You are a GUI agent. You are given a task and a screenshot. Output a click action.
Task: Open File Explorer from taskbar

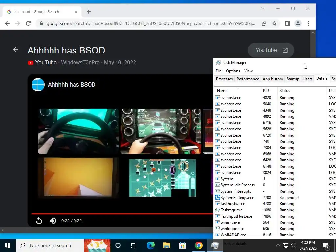(166, 245)
